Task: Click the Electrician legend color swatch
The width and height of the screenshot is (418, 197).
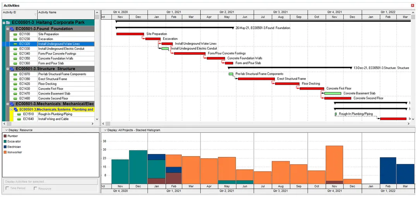Action: (x=5, y=147)
